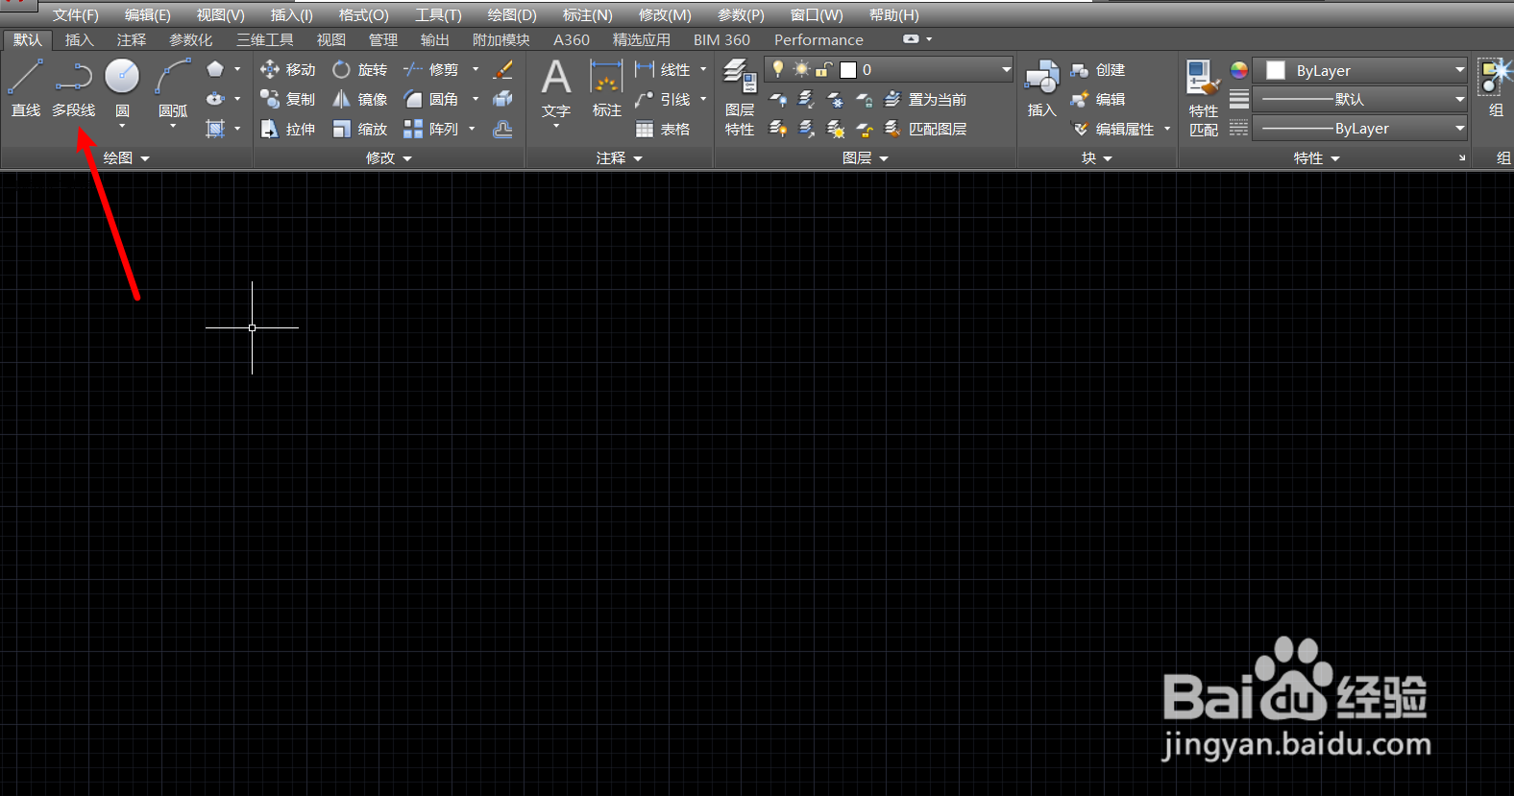The width and height of the screenshot is (1514, 796).
Task: Click the offset icon in 修改 panel
Action: (502, 129)
